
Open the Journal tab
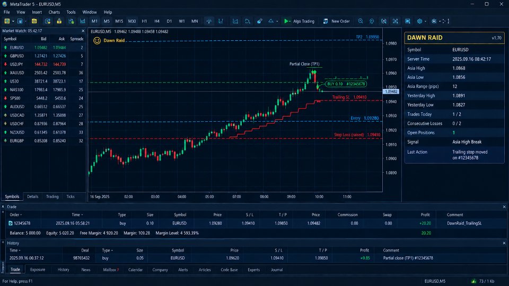click(277, 270)
